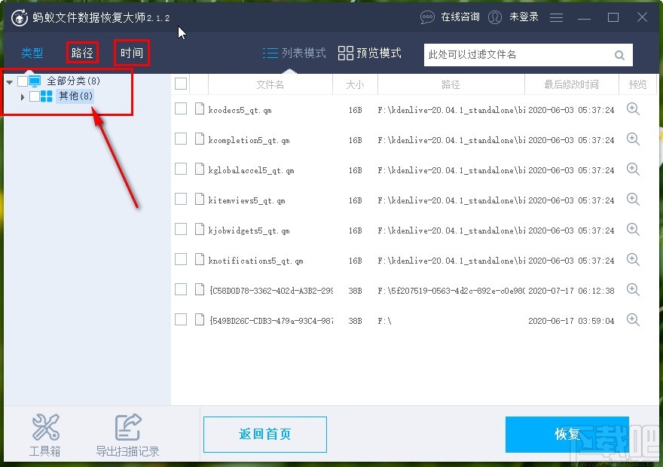
Task: Tick the 其他(8) tree checkbox
Action: (x=35, y=96)
